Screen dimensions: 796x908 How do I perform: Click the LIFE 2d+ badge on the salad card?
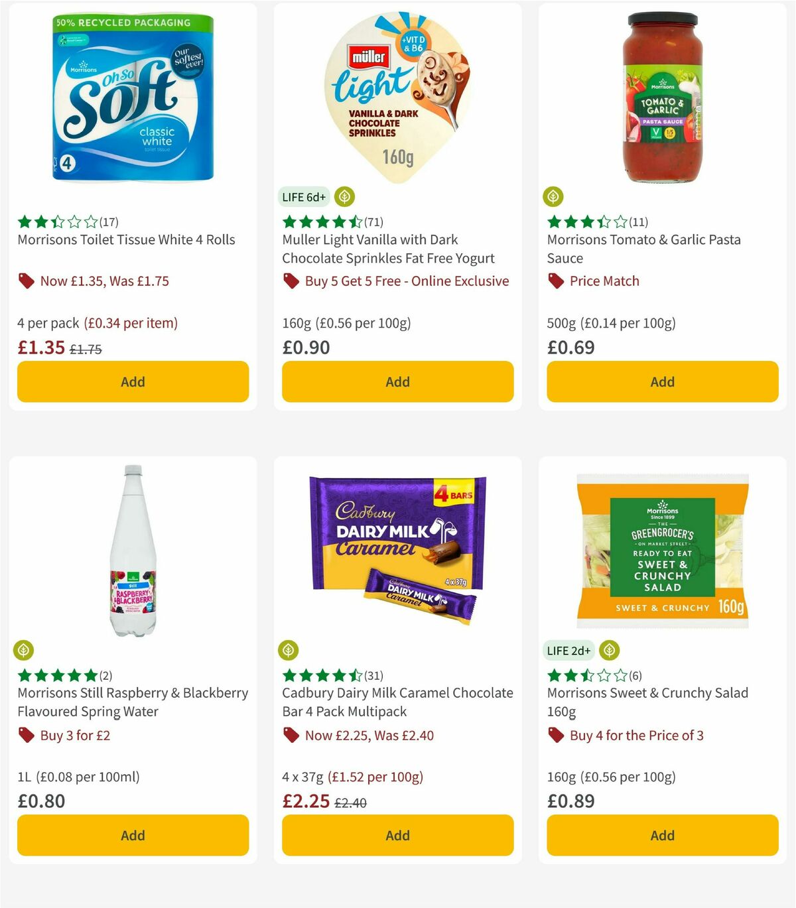click(568, 651)
